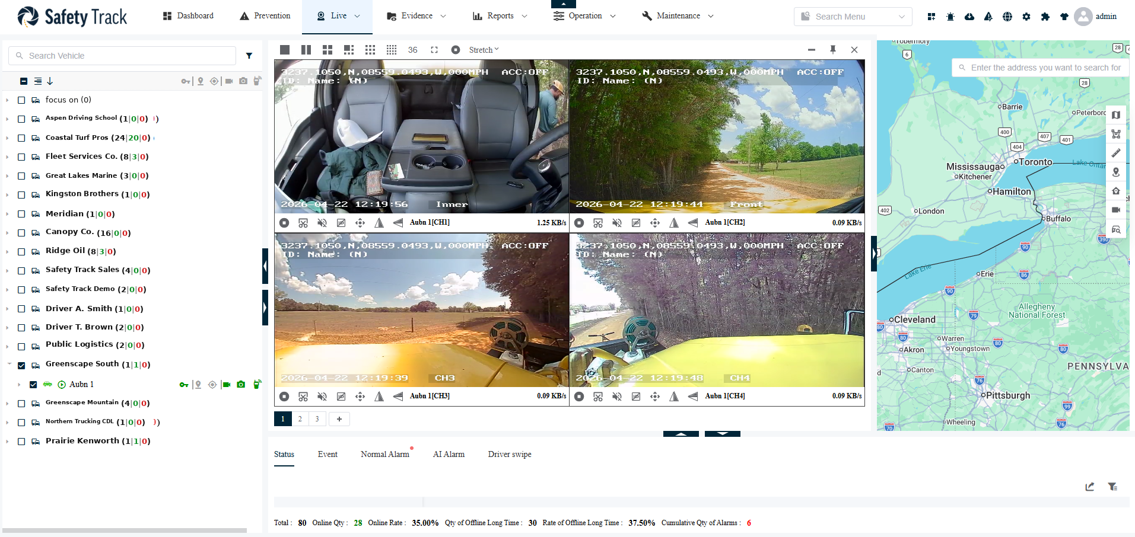The image size is (1135, 537).
Task: Check the Fleet Services Co. group
Action: tap(21, 157)
